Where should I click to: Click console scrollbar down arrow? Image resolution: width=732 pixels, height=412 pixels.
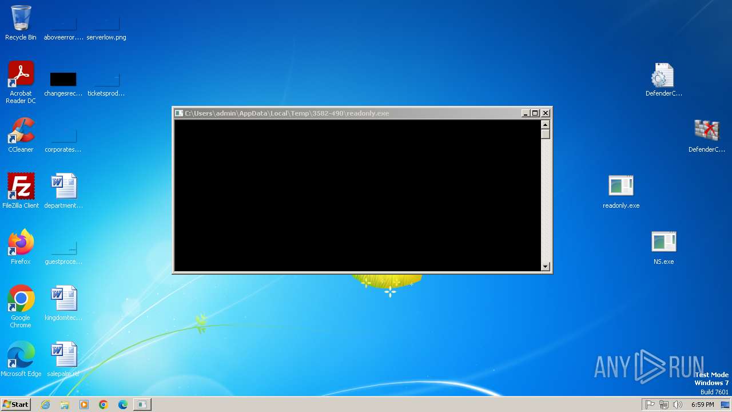[546, 267]
